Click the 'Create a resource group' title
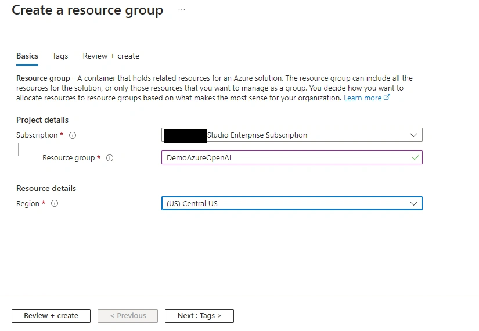The height and width of the screenshot is (331, 479). 87,10
